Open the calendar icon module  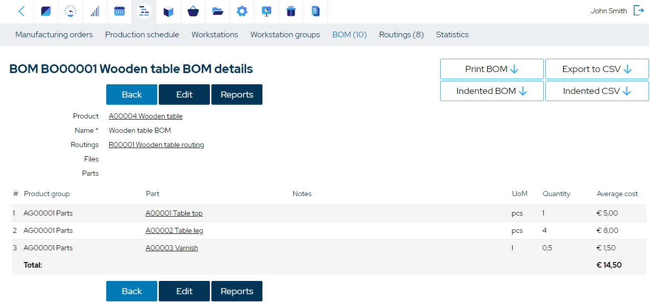[x=119, y=11]
